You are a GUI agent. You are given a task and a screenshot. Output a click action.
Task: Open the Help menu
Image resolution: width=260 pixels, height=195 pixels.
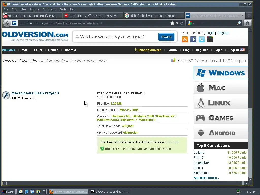coord(73,9)
